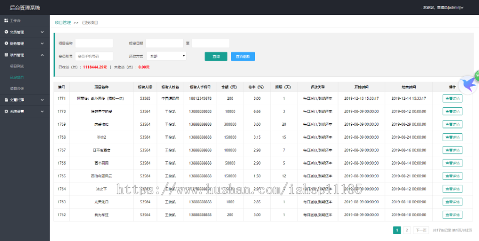View details for row 1764
Viewport: 479px width, 241px height.
point(452,189)
